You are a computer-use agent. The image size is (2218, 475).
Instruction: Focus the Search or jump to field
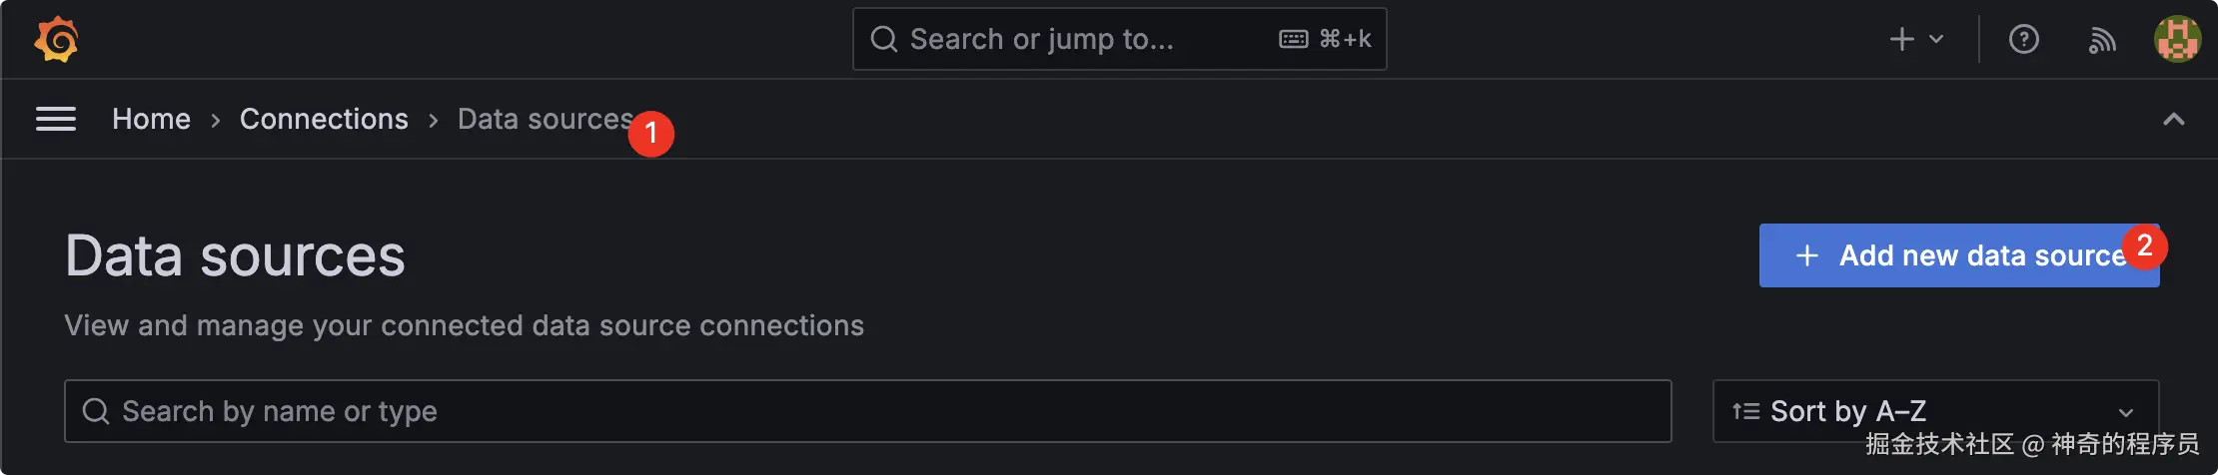tap(1059, 40)
